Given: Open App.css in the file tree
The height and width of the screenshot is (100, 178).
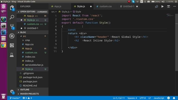Looking at the screenshot, I should [33, 44].
